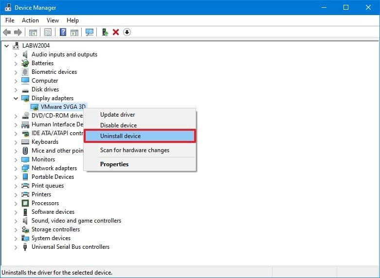Collapse the Display adapters category
Image resolution: width=380 pixels, height=278 pixels.
(16, 98)
